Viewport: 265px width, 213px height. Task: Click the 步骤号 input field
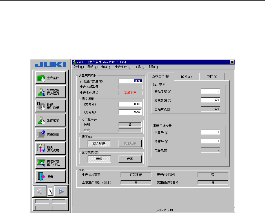(210, 141)
